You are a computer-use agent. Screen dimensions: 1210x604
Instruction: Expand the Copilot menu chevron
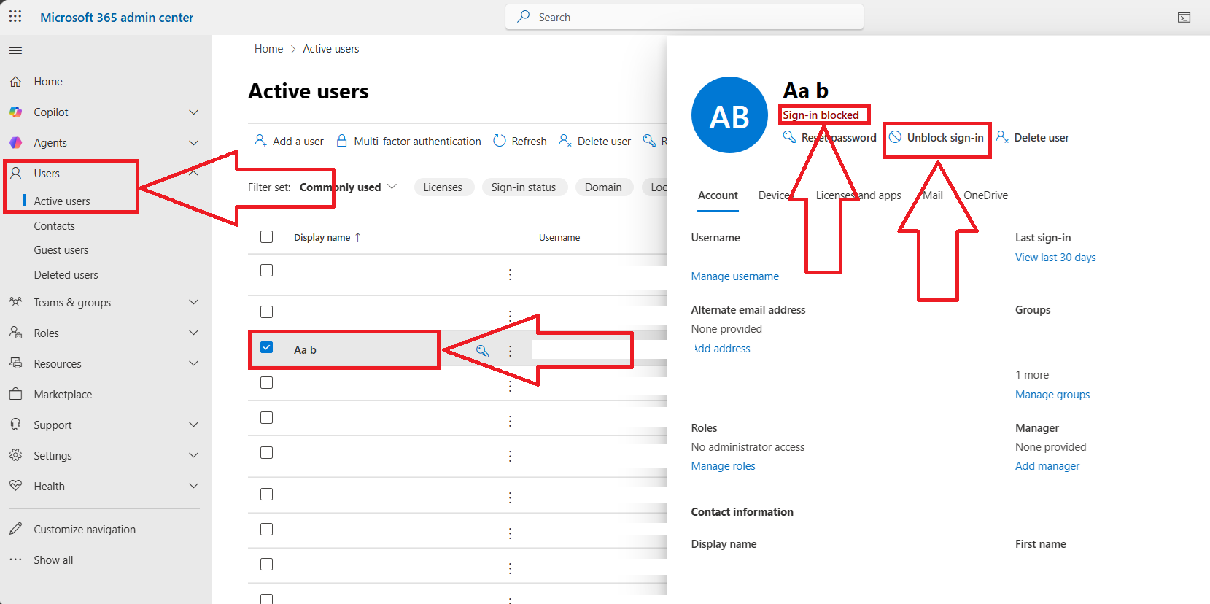tap(193, 112)
